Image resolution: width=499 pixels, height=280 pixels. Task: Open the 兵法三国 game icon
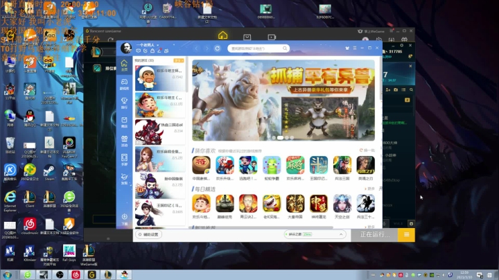coord(342,165)
